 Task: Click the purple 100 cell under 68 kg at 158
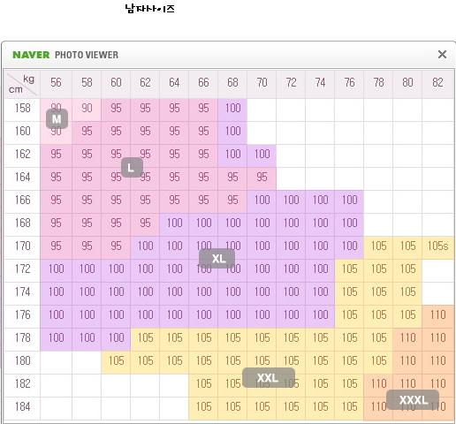[x=232, y=108]
